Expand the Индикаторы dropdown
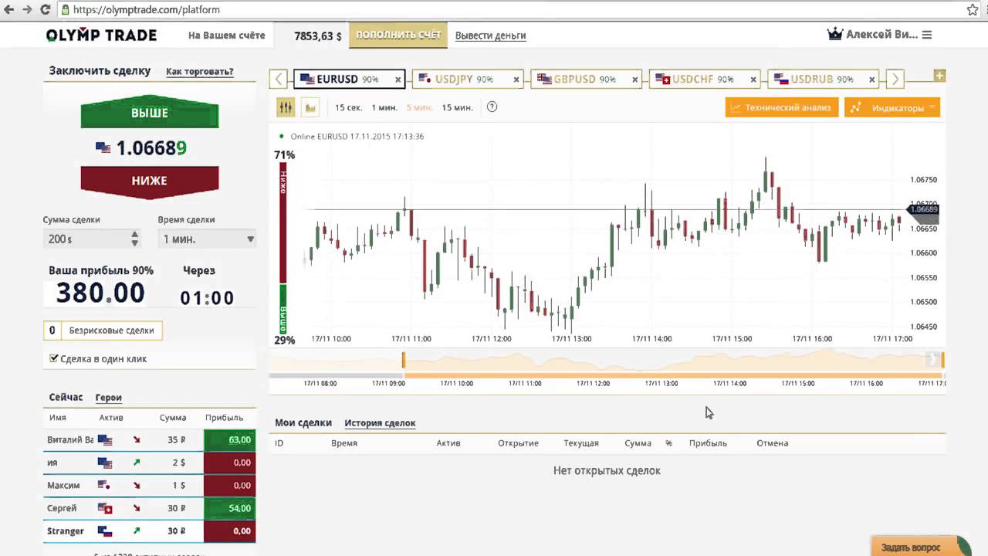The image size is (988, 556). coord(892,107)
